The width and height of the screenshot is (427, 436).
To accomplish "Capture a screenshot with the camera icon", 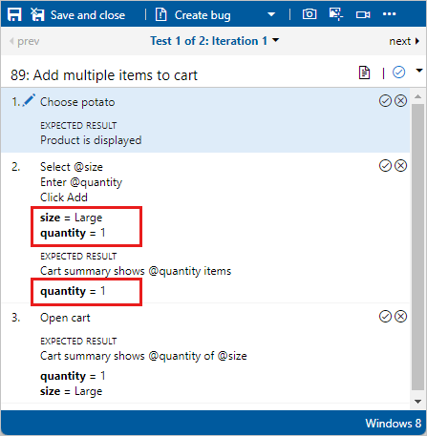I will [310, 14].
